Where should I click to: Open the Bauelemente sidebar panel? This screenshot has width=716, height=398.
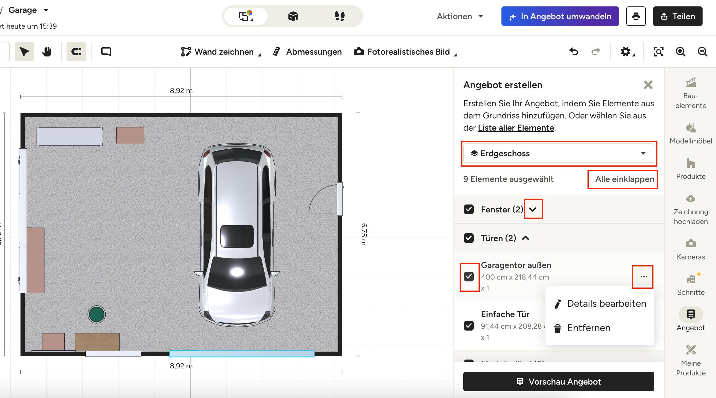pyautogui.click(x=691, y=93)
